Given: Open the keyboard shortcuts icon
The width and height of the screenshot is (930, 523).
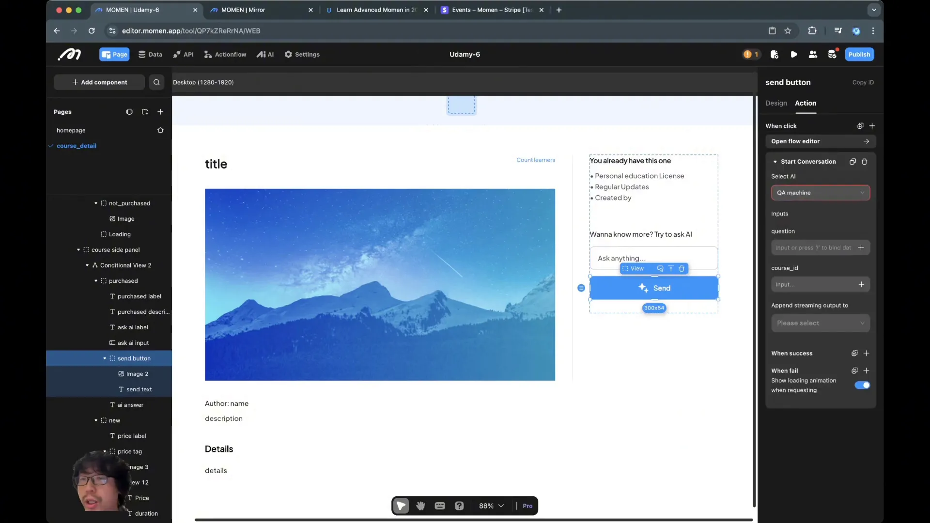Looking at the screenshot, I should click(x=440, y=506).
